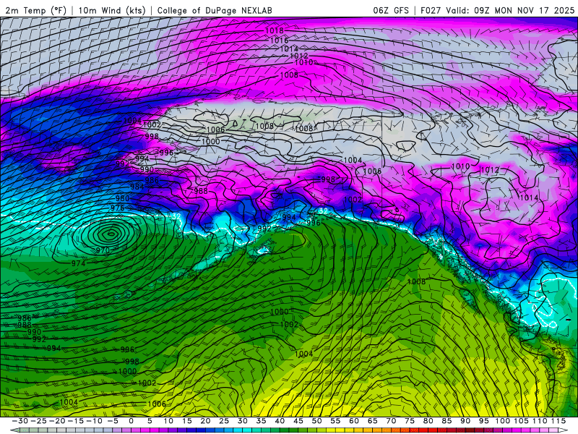Click the "College of DuPage NEXLAB" title
The width and height of the screenshot is (578, 434).
coord(215,10)
